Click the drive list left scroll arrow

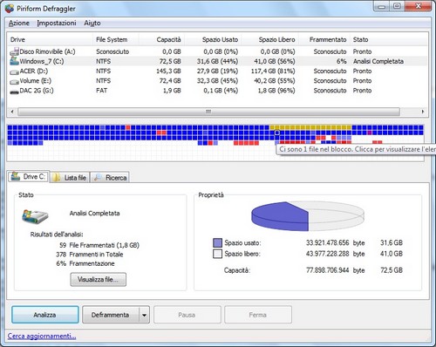pos(12,112)
